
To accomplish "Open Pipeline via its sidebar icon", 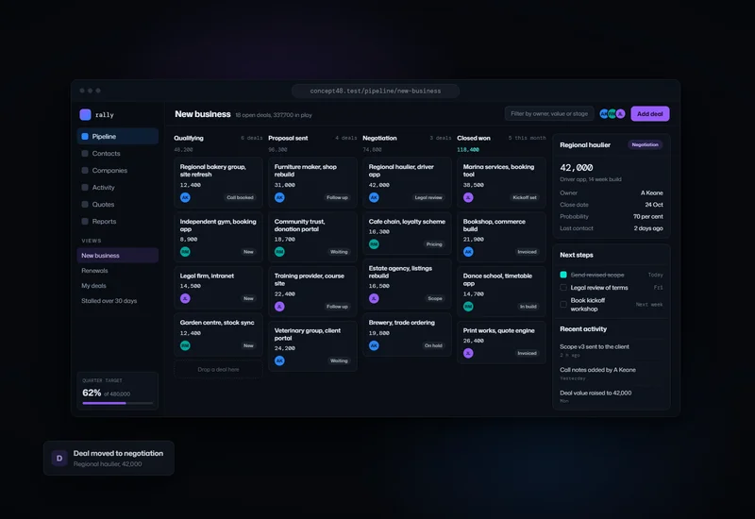I will [x=85, y=136].
